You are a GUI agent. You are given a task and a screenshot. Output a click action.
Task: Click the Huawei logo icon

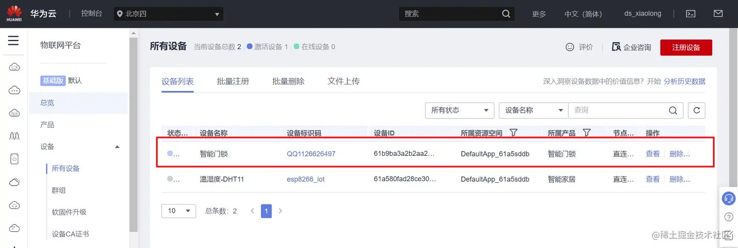(x=14, y=14)
